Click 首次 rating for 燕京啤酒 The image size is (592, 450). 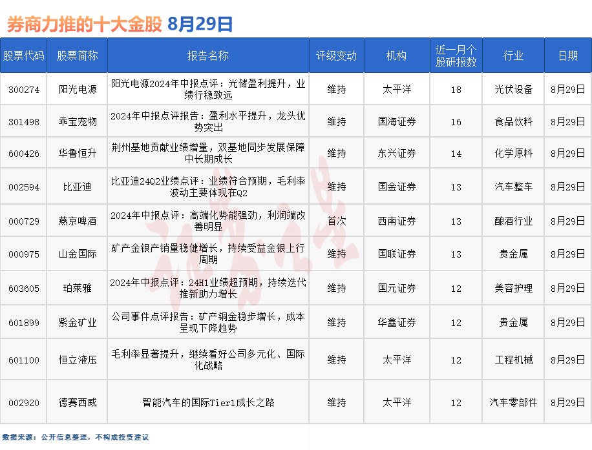point(337,221)
